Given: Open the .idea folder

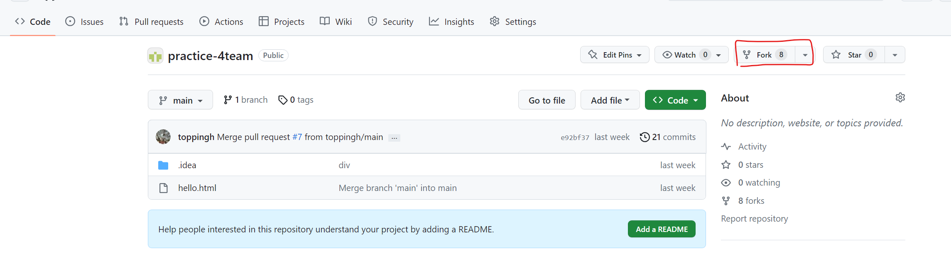Looking at the screenshot, I should 187,165.
